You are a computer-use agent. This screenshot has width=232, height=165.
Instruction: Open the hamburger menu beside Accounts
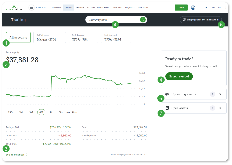32,7
